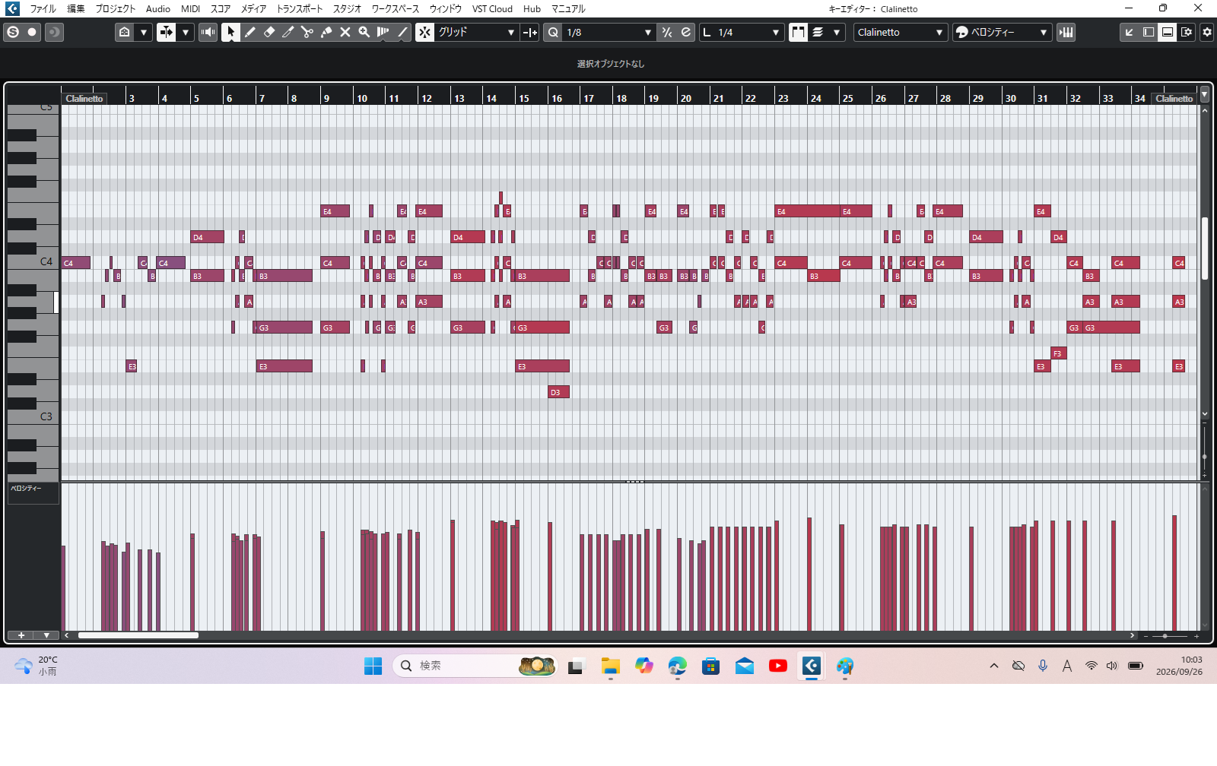The height and width of the screenshot is (766, 1217).
Task: Select the Erase tool
Action: click(269, 32)
